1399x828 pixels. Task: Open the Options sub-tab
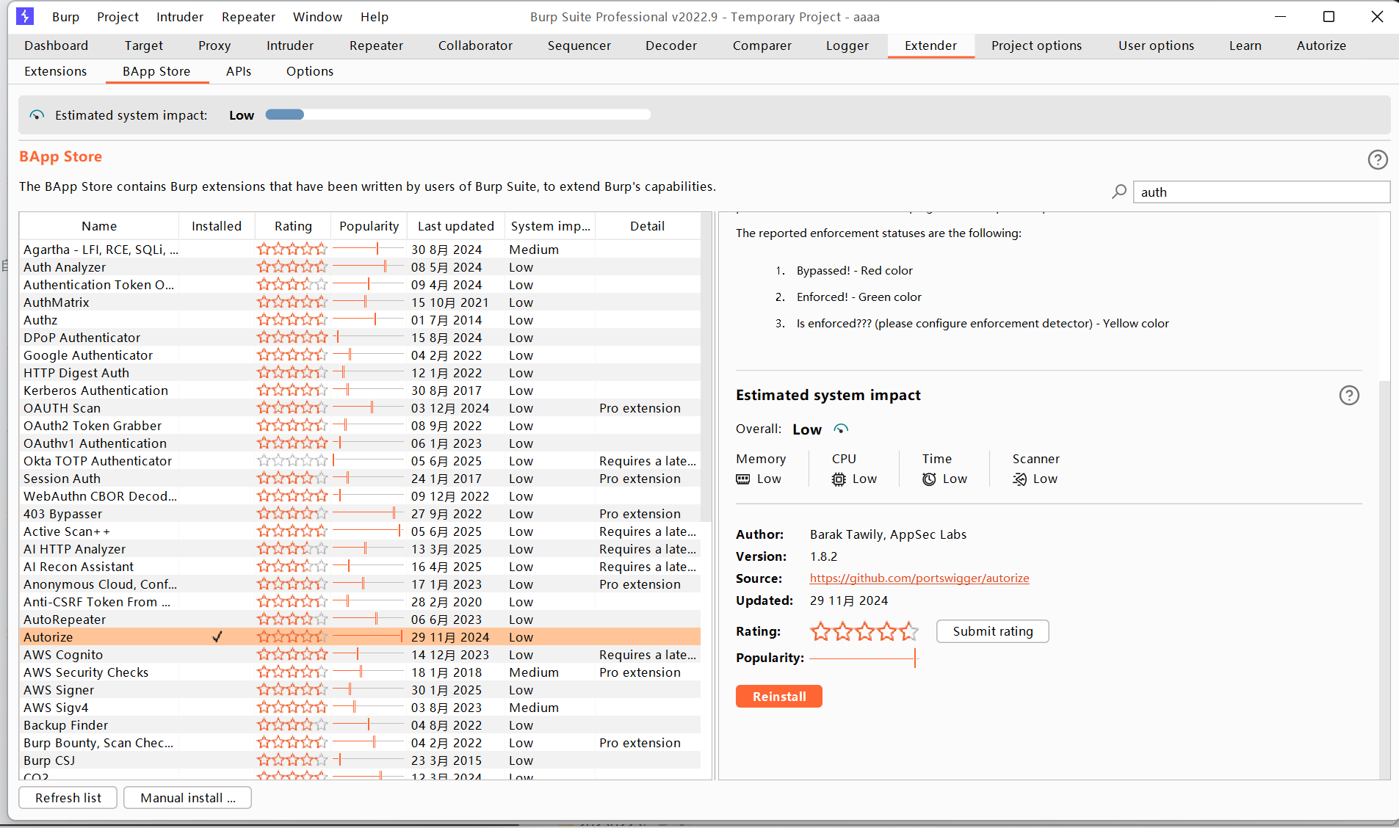tap(310, 71)
